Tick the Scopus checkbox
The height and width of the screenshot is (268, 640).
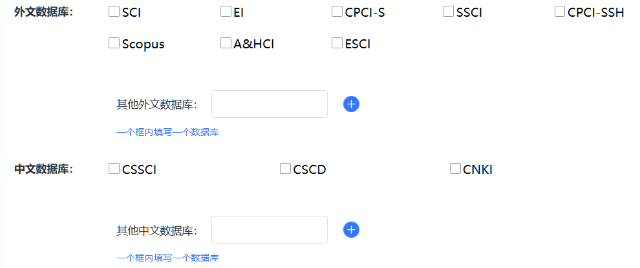(114, 43)
